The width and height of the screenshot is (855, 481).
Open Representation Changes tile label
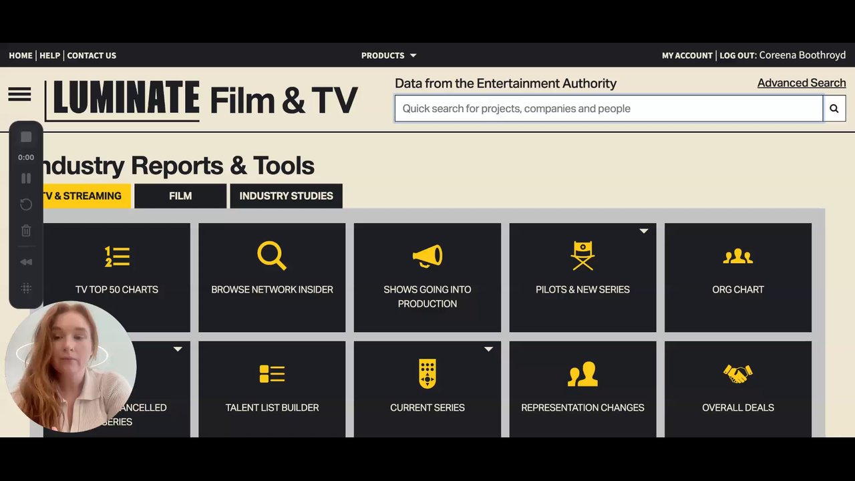[x=582, y=408]
